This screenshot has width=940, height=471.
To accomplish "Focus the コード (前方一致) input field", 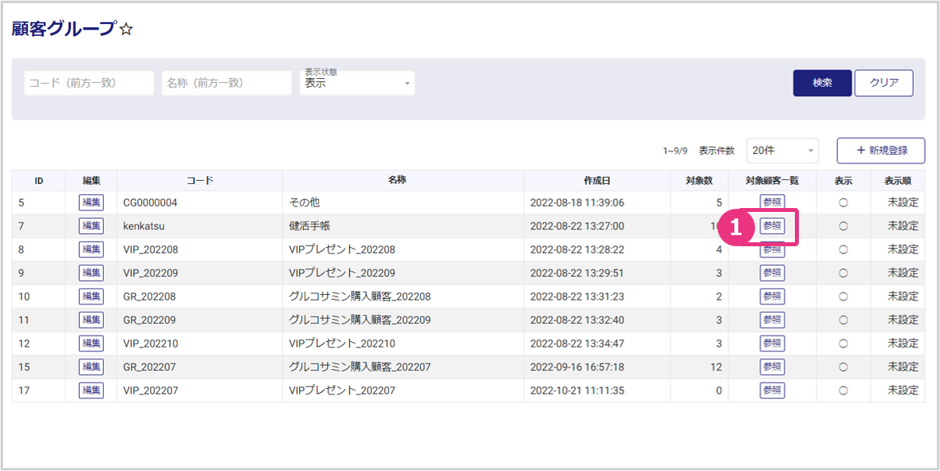I will 88,83.
